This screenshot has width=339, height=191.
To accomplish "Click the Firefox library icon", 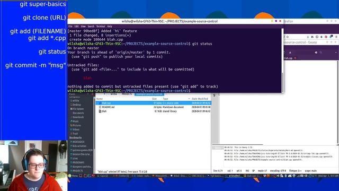I will tap(313, 37).
